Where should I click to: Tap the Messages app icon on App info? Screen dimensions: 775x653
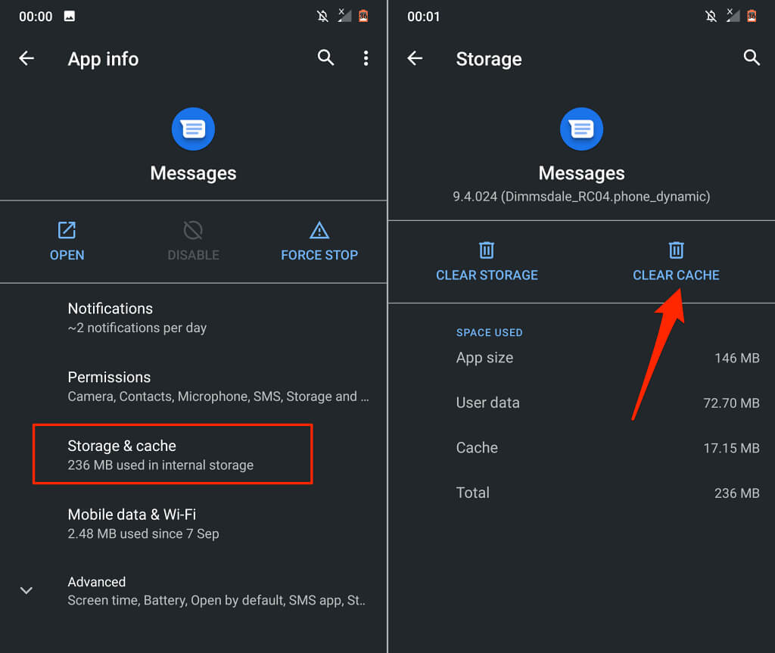(193, 129)
